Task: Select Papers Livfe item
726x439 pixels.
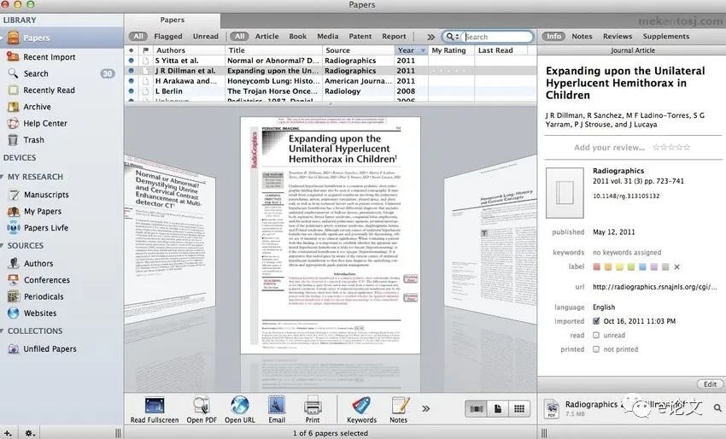Action: tap(46, 228)
